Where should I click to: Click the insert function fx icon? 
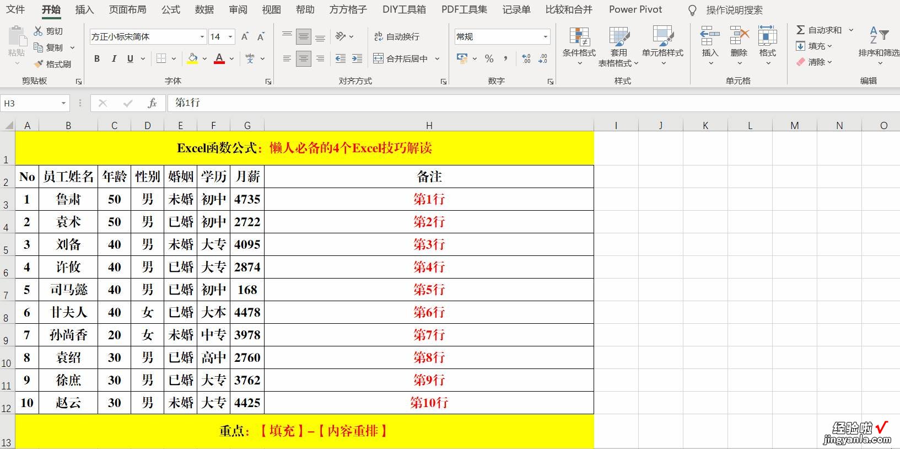pos(152,103)
